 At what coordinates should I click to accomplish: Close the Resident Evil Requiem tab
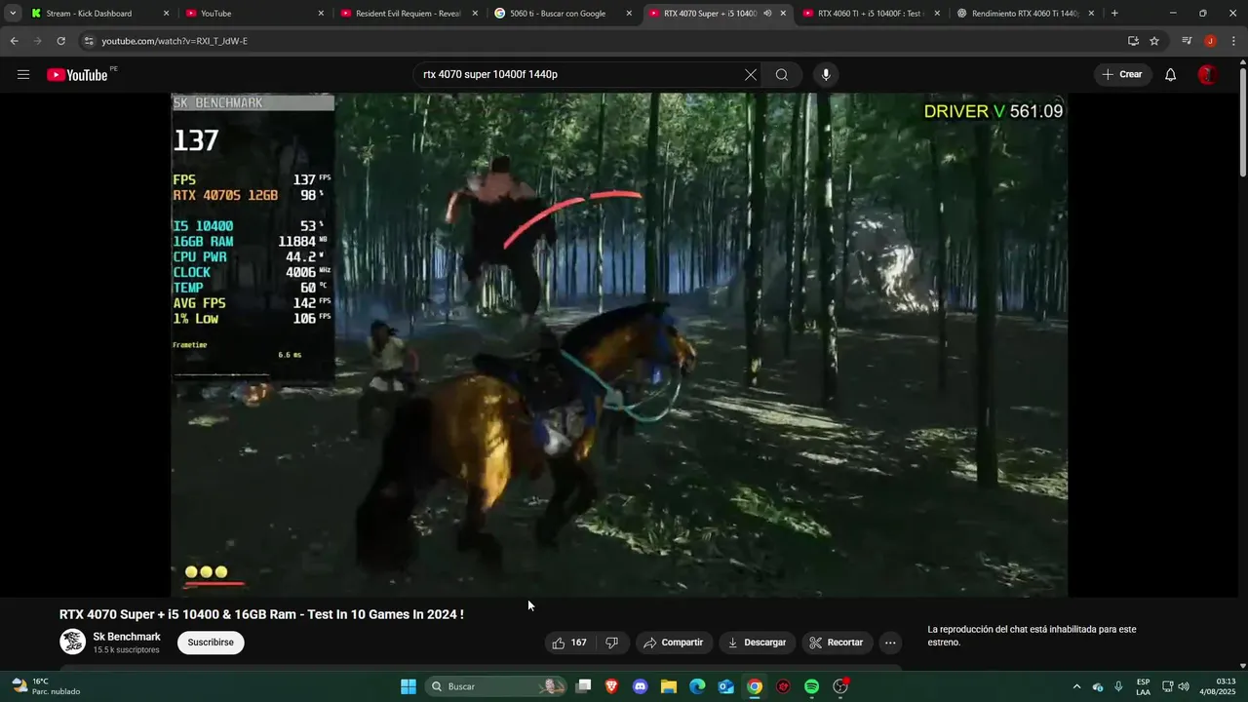475,14
